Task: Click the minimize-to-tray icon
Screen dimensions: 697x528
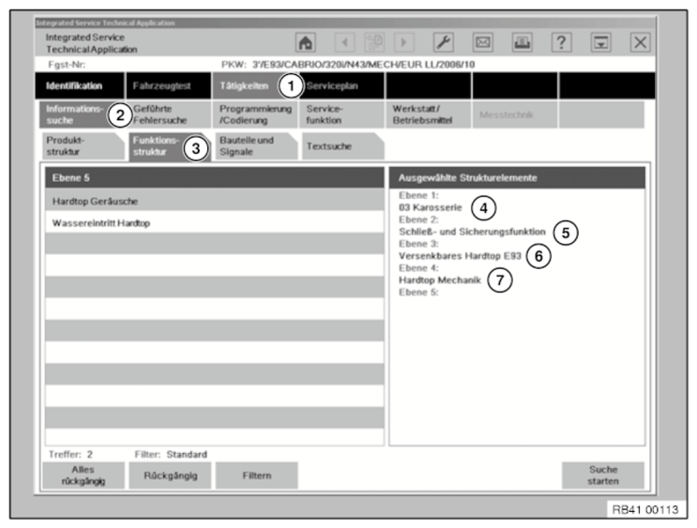Action: coord(601,42)
